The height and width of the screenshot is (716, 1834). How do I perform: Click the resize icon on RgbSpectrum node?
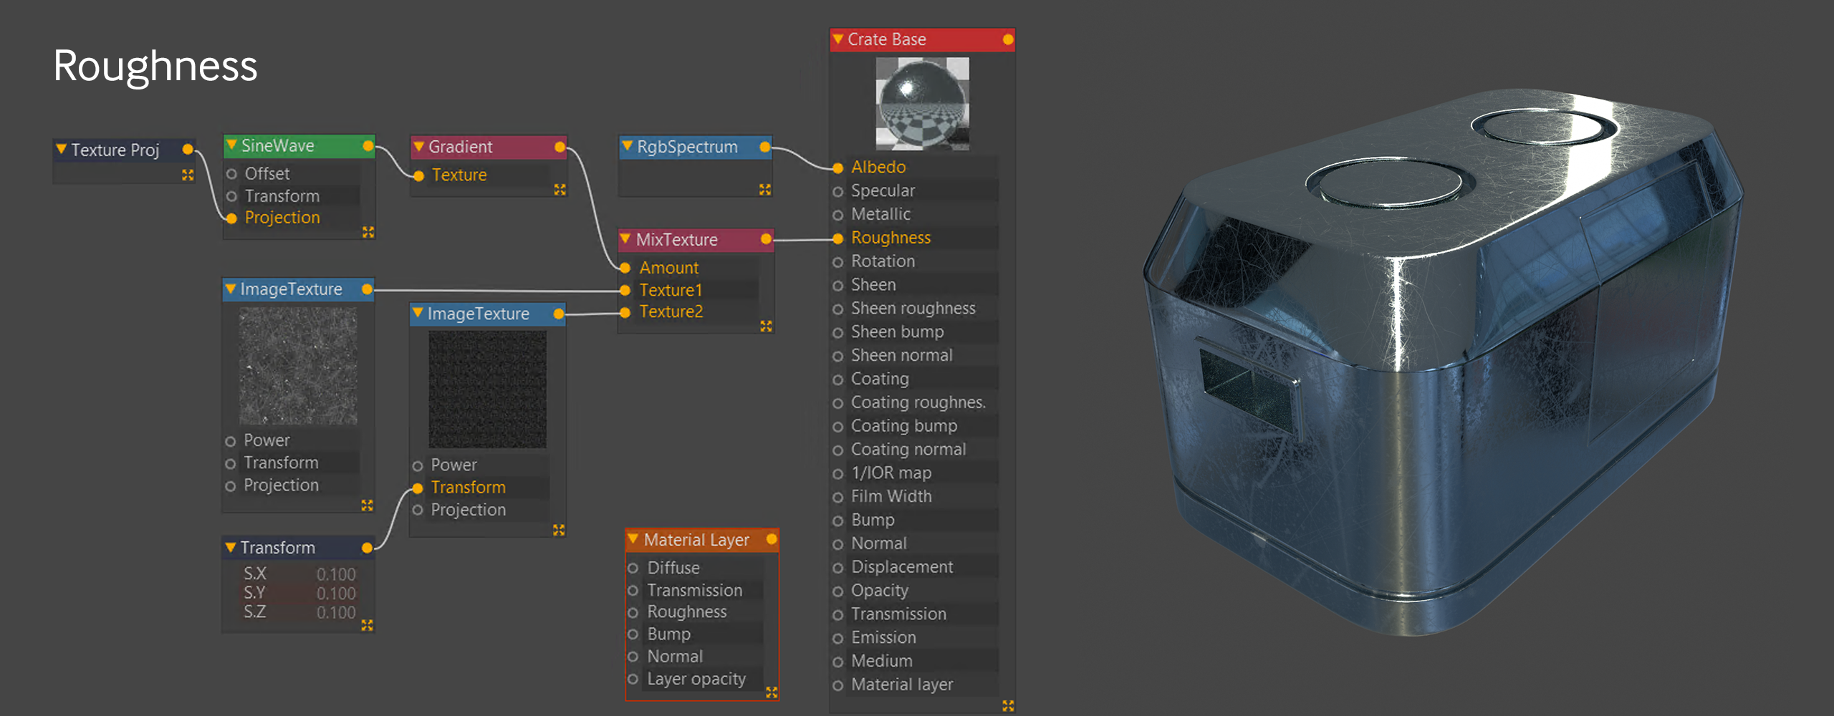[765, 189]
